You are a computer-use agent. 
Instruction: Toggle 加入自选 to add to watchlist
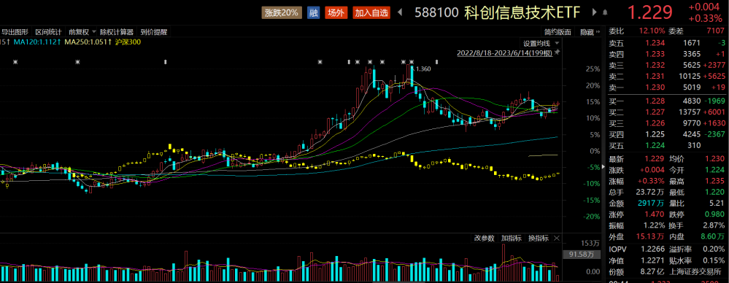[x=371, y=13]
